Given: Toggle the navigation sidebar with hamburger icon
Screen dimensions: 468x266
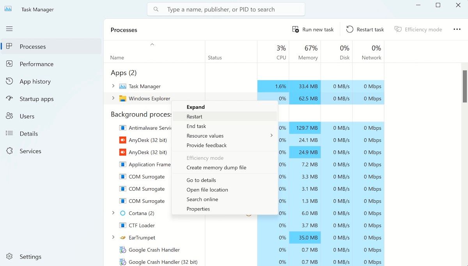Looking at the screenshot, I should 9,29.
